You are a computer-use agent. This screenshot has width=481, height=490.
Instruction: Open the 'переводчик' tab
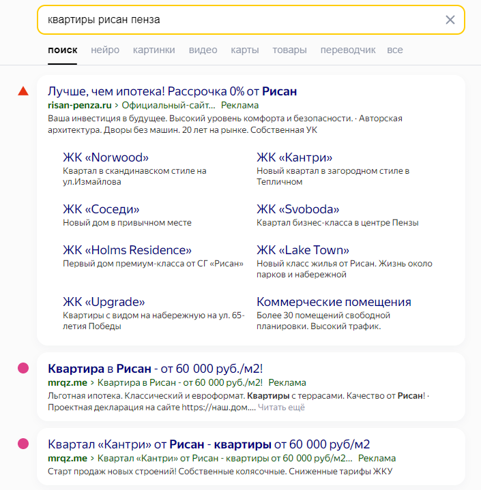pyautogui.click(x=348, y=50)
